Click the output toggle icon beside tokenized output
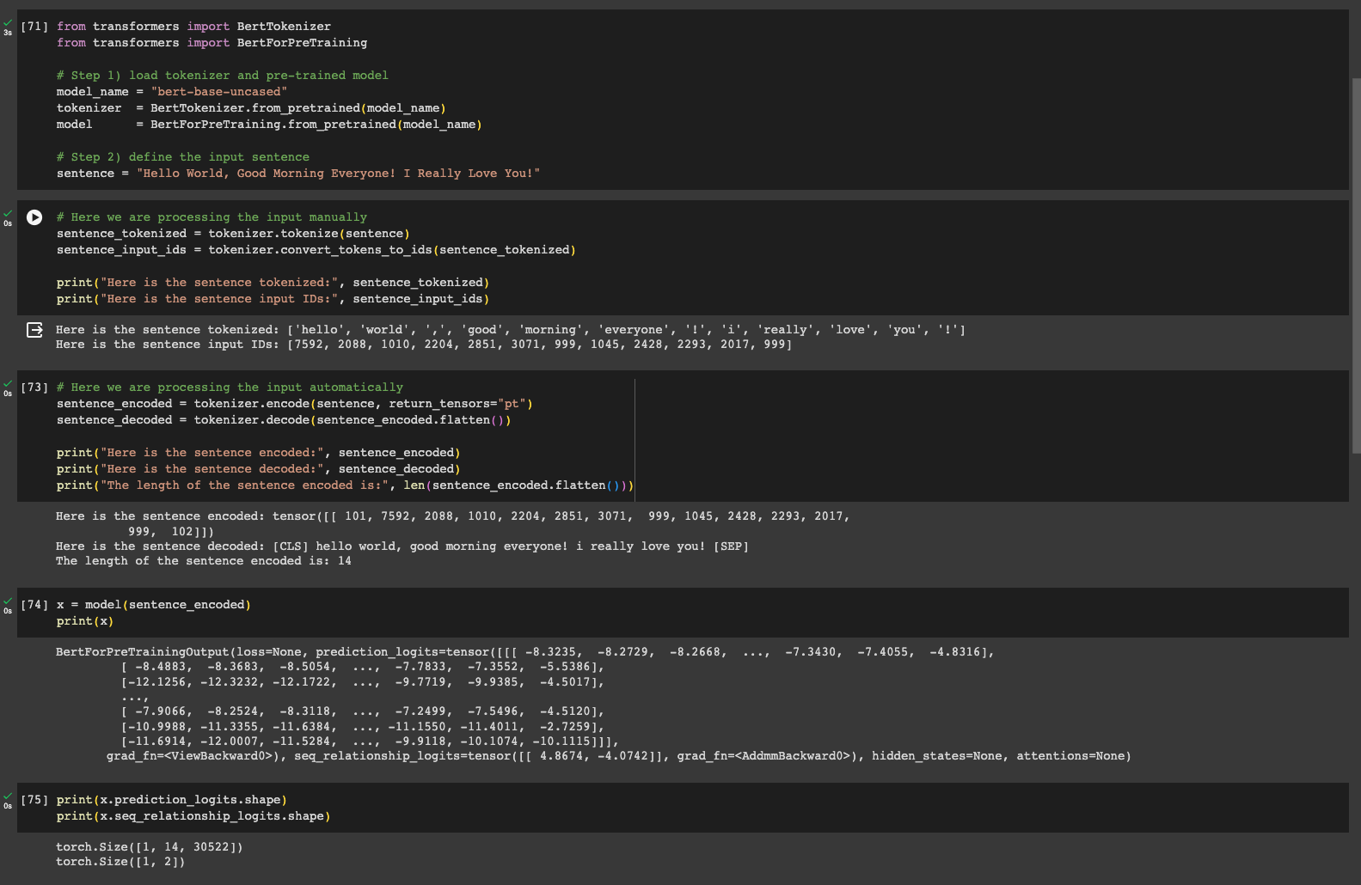 (x=34, y=330)
